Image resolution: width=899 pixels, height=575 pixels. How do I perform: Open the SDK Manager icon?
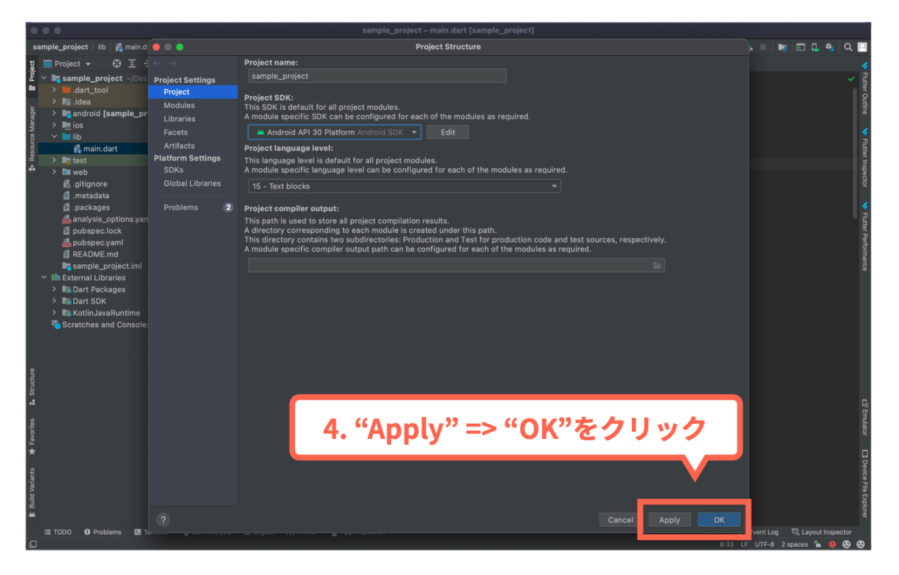coord(830,47)
